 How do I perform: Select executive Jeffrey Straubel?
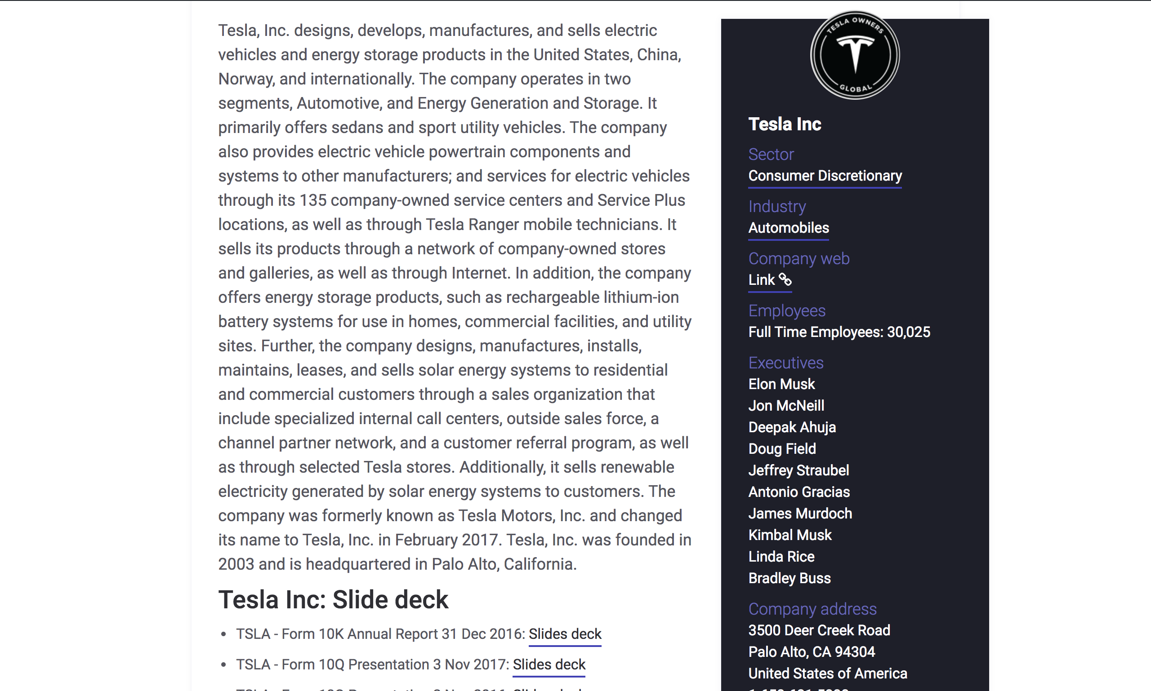click(799, 470)
